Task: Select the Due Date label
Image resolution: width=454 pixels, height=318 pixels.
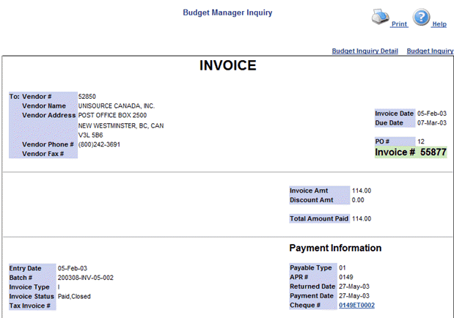Action: click(x=389, y=123)
